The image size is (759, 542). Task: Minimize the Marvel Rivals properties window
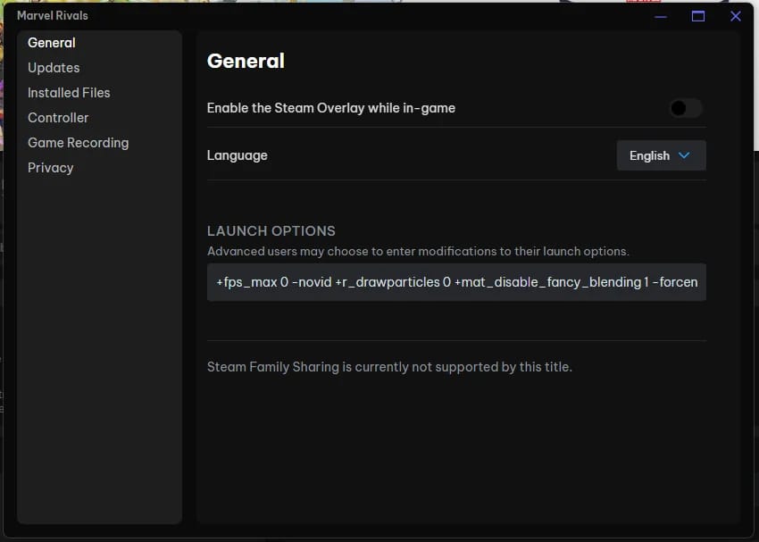point(661,16)
